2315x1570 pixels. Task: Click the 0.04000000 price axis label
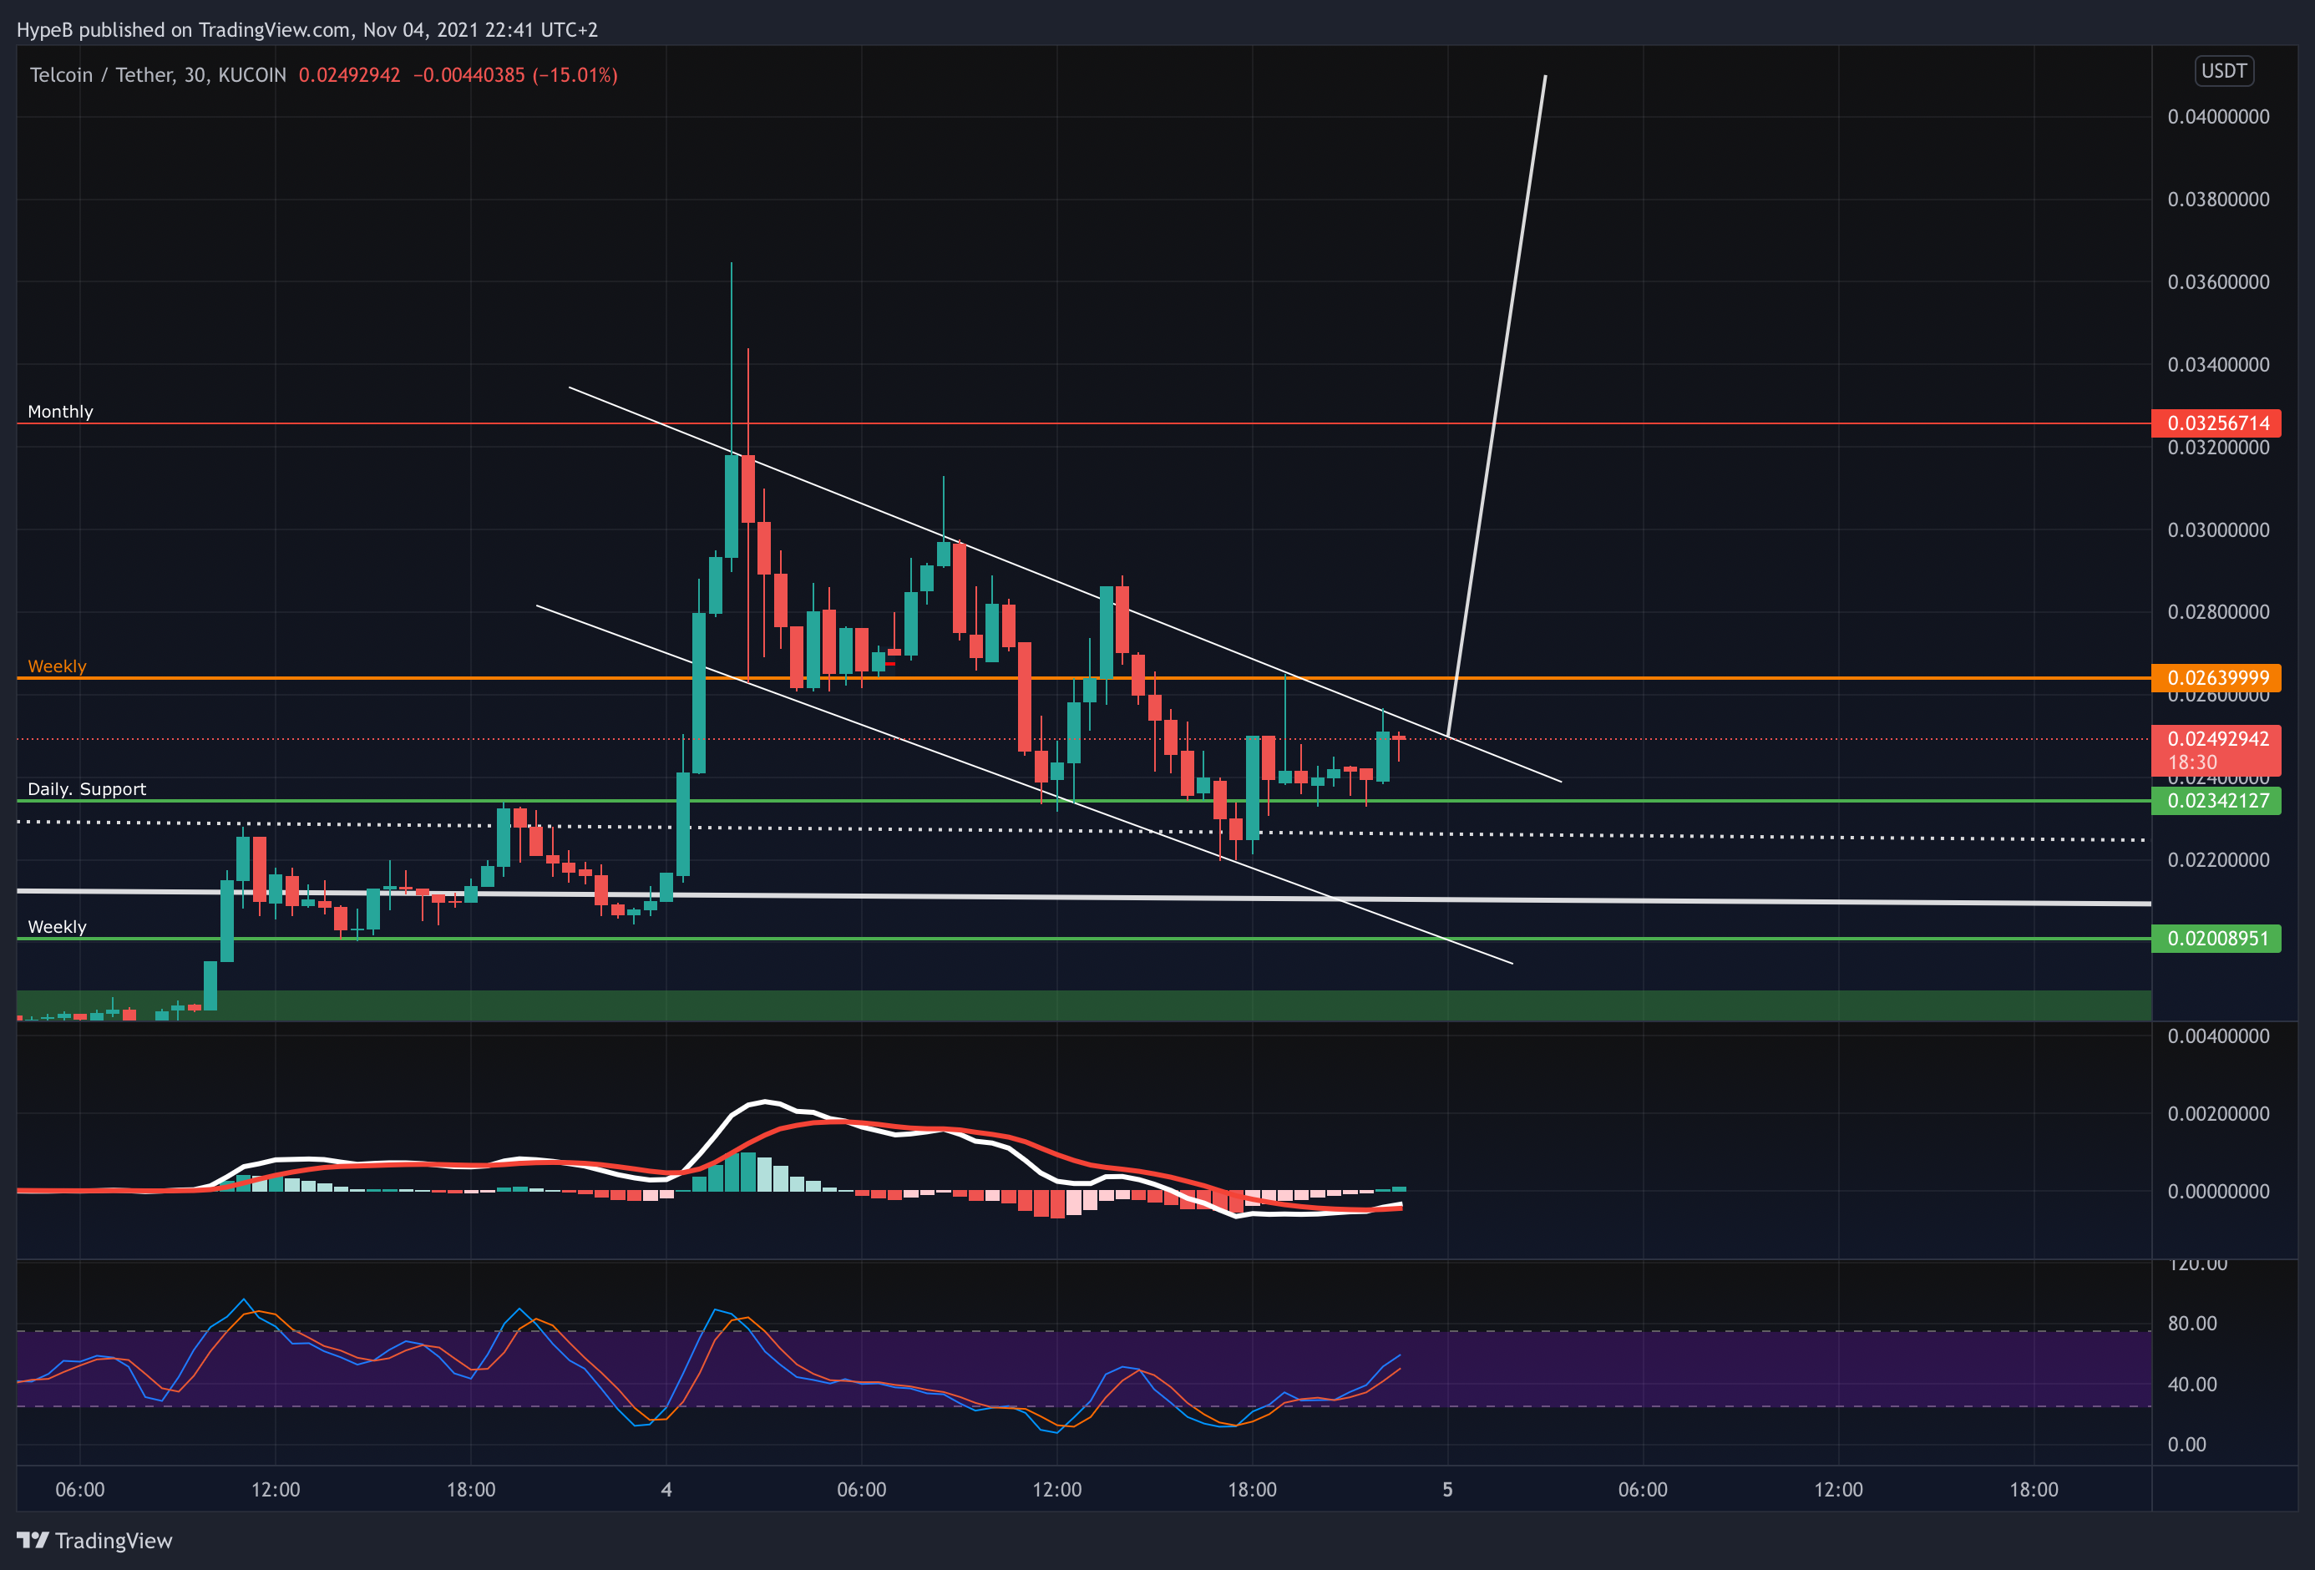[x=2218, y=117]
